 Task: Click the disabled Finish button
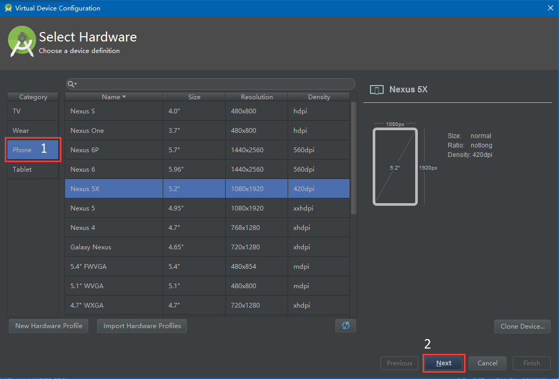point(531,363)
